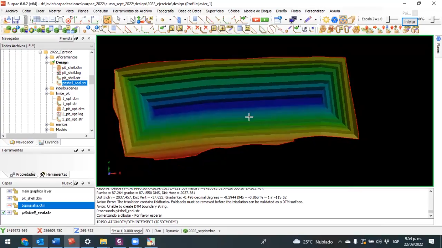Switch to the Leyenda tab
This screenshot has width=442, height=248.
(49, 142)
